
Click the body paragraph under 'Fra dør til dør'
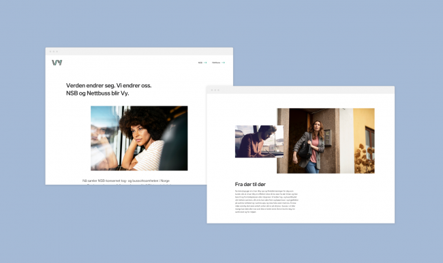tap(266, 202)
